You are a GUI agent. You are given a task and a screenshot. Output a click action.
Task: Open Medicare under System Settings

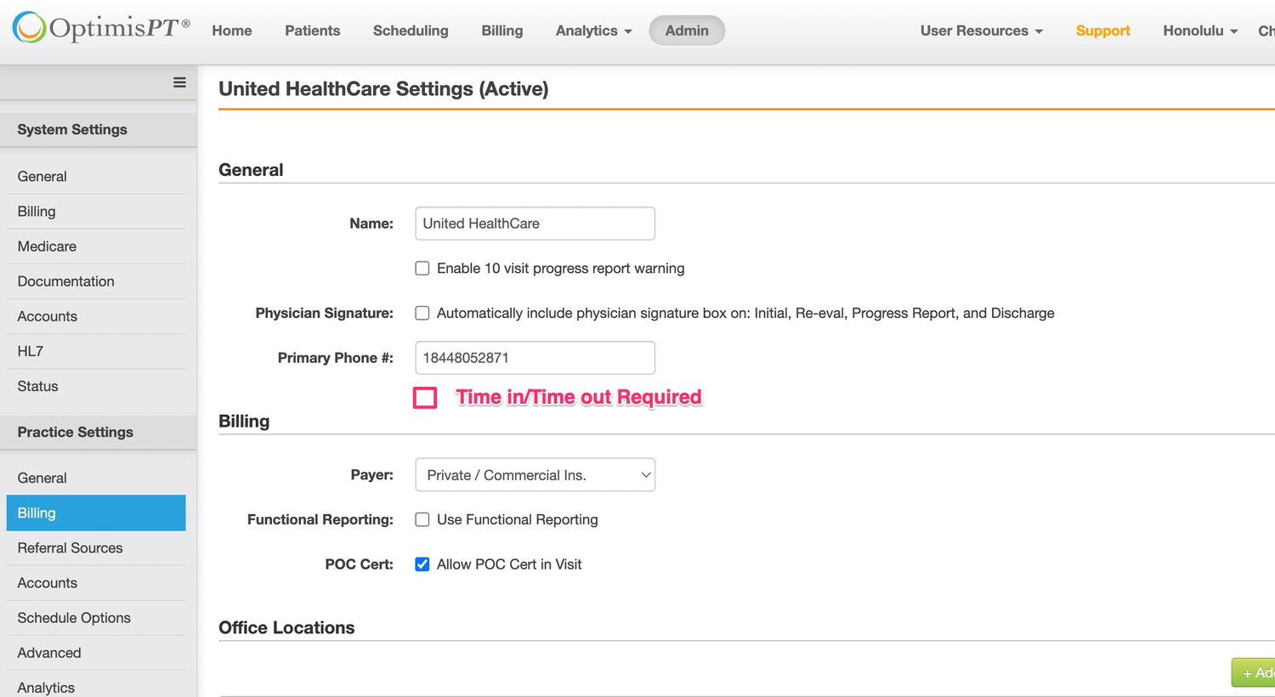[x=47, y=246]
